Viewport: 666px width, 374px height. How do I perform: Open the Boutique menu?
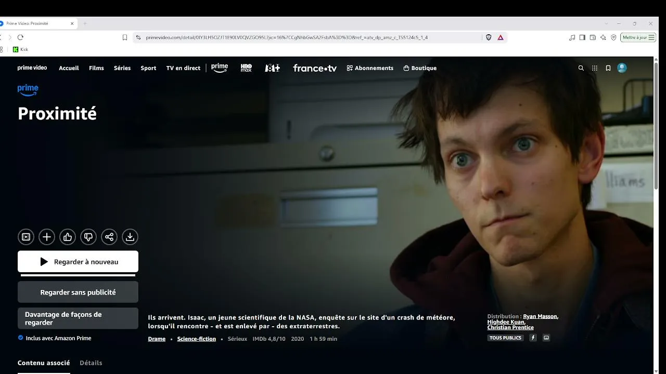coord(420,68)
